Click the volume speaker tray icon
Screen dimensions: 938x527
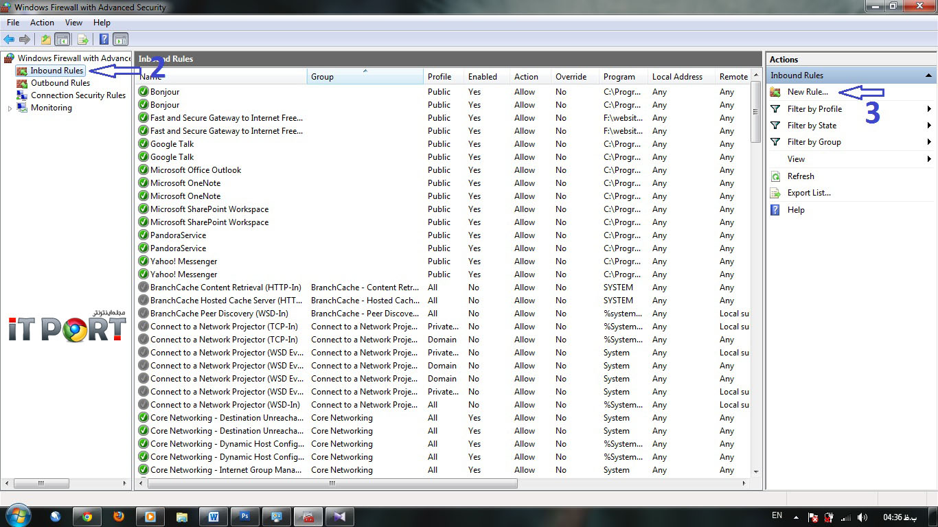point(863,517)
